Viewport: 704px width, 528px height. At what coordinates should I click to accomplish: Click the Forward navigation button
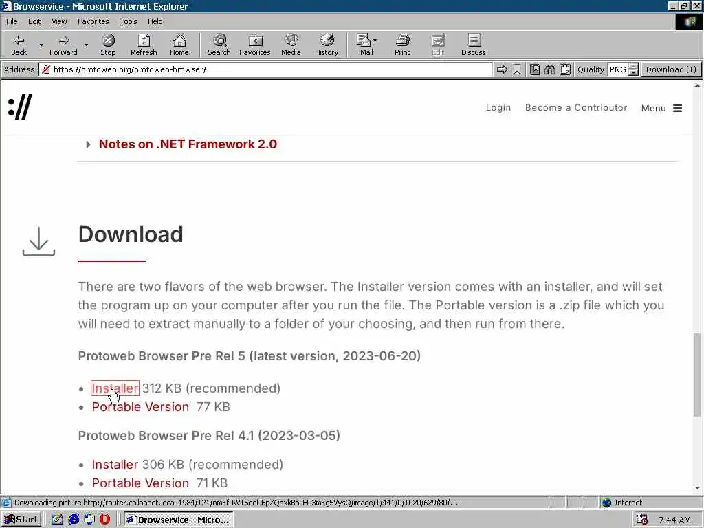point(63,45)
